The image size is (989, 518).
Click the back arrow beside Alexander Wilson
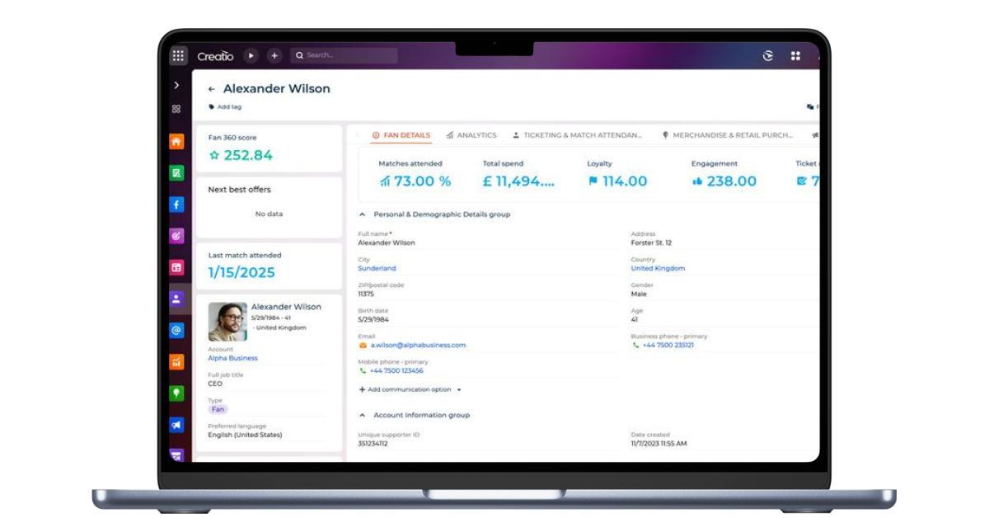pyautogui.click(x=212, y=88)
